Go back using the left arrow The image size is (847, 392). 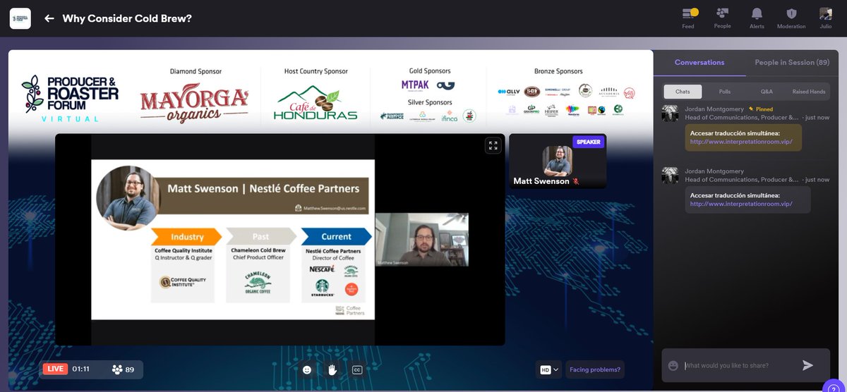[x=49, y=18]
